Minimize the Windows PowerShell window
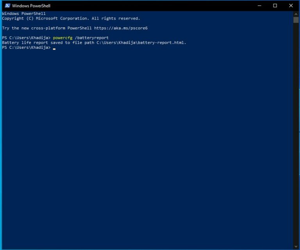This screenshot has height=250, width=300. (259, 5)
